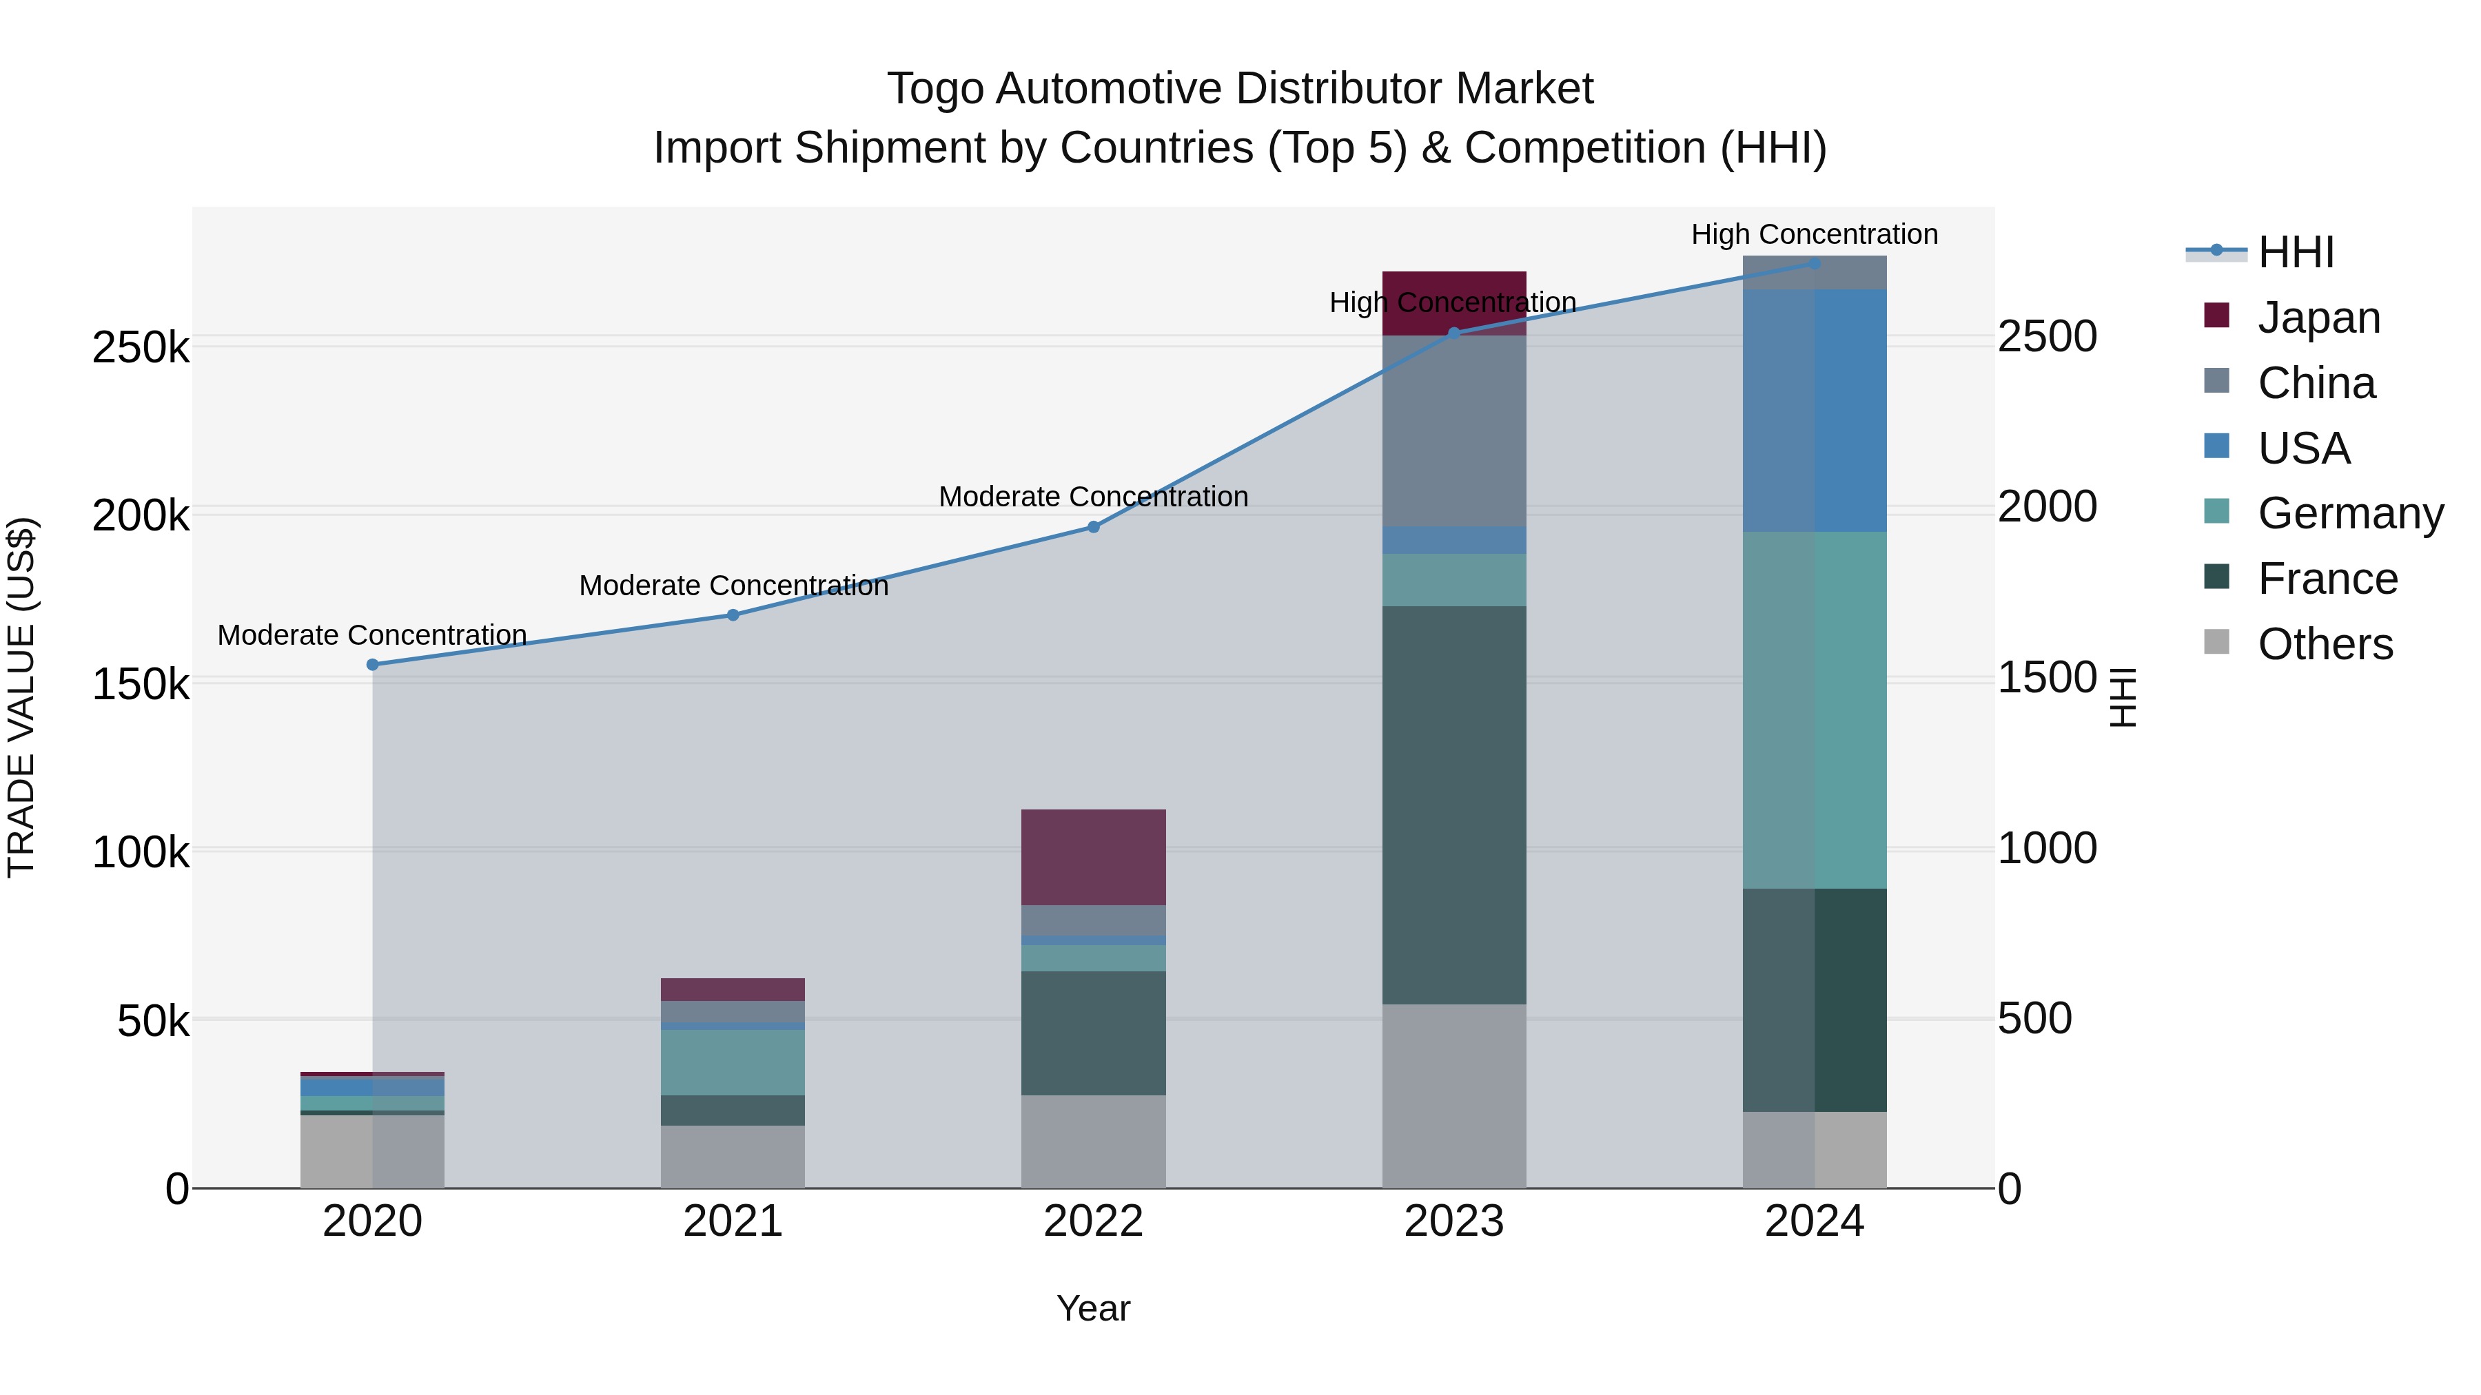Click the rotated HHI right axis title

point(2124,697)
